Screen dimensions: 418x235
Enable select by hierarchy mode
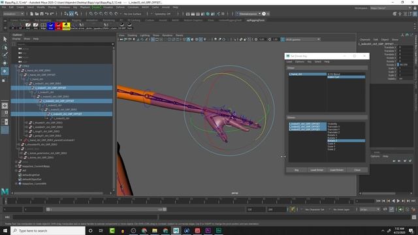pos(66,14)
